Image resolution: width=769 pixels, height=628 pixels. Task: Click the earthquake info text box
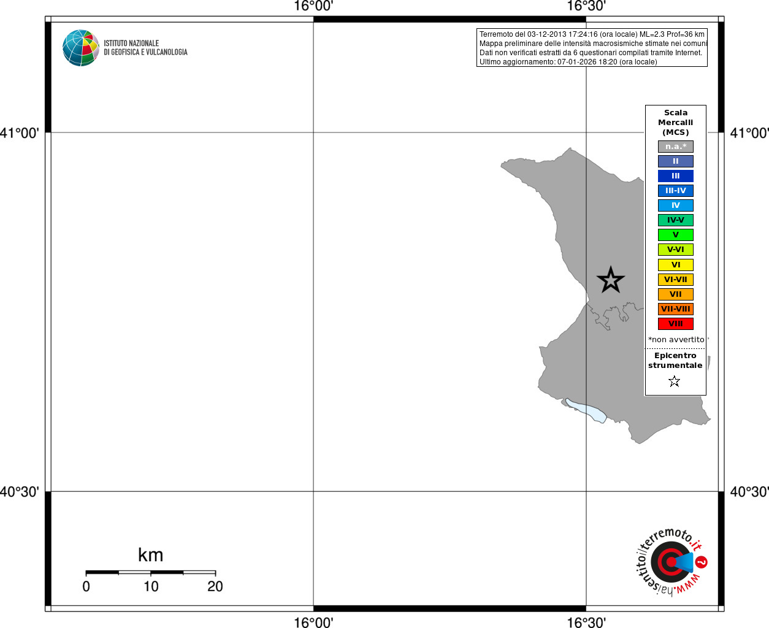(592, 48)
